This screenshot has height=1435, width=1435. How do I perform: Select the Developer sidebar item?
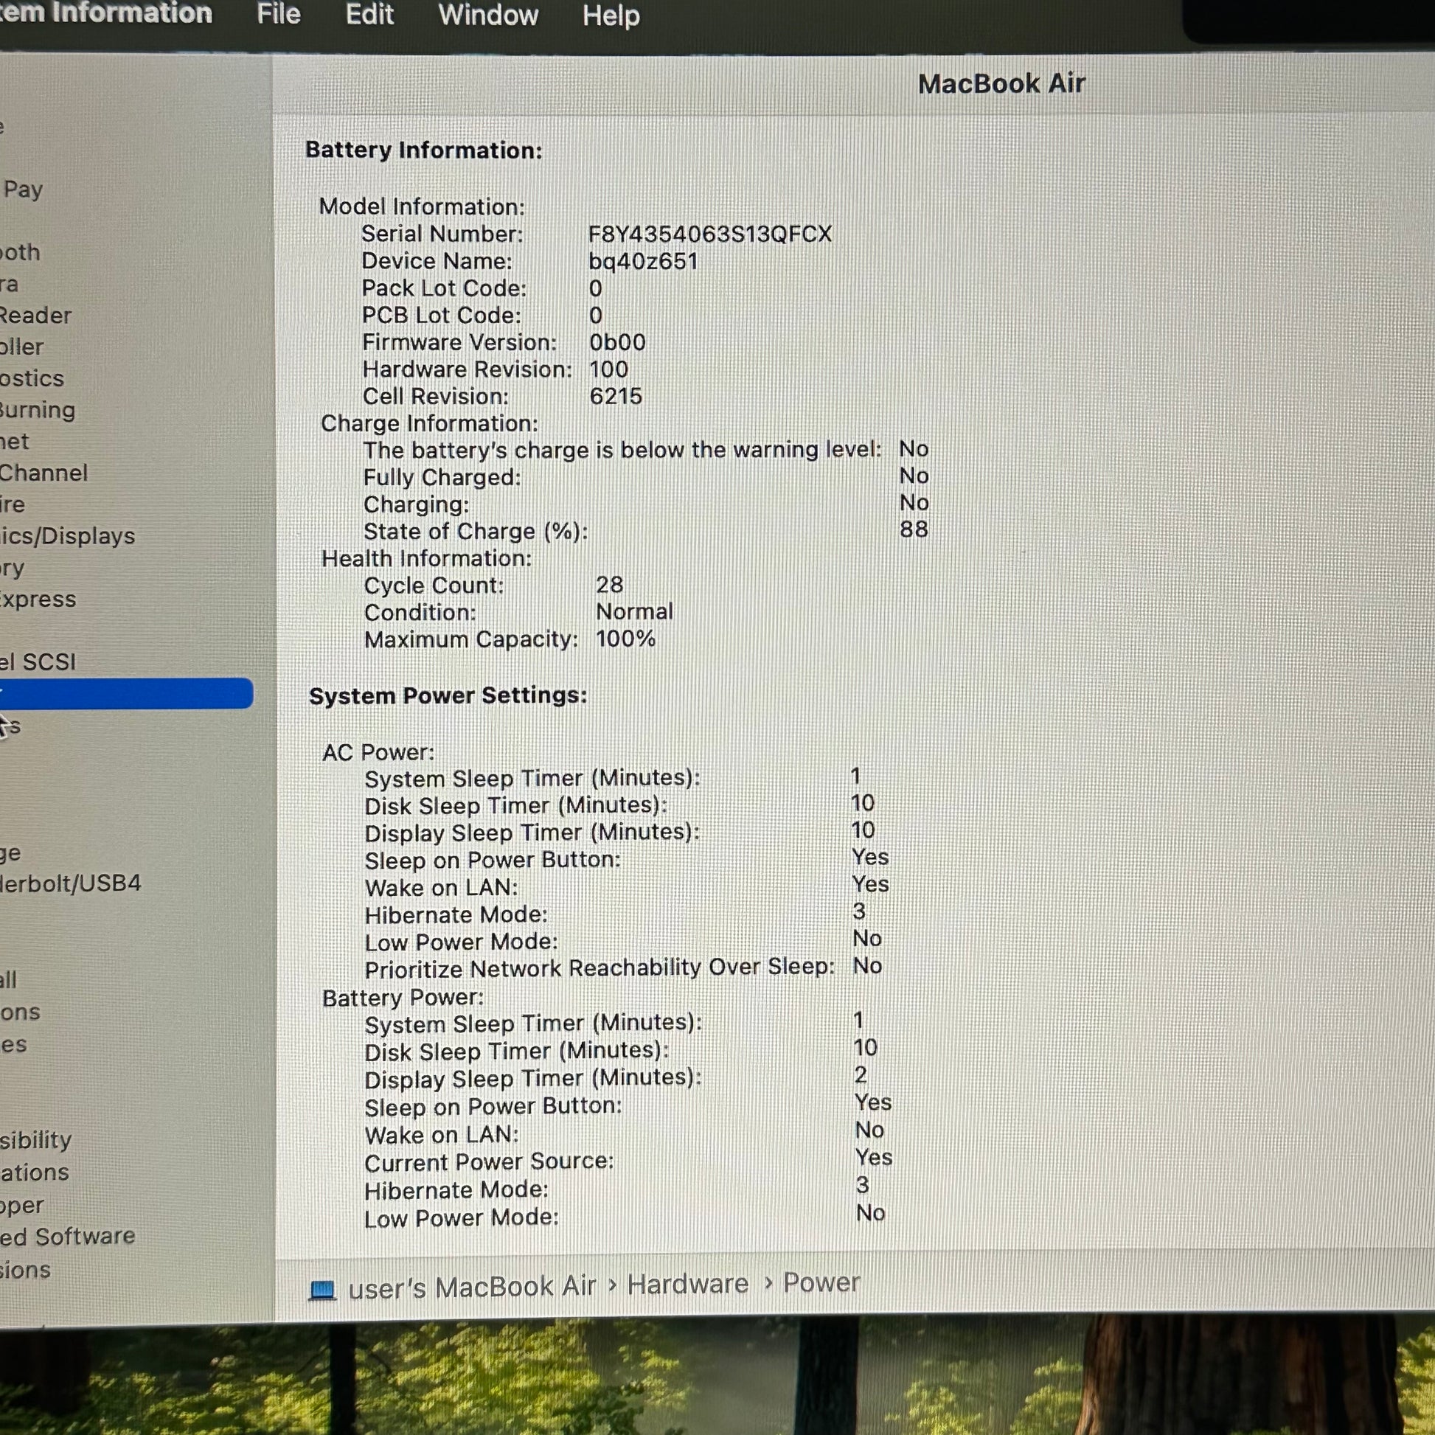coord(22,1205)
